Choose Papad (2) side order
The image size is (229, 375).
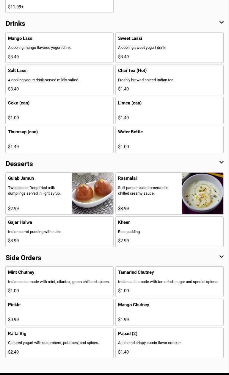170,343
